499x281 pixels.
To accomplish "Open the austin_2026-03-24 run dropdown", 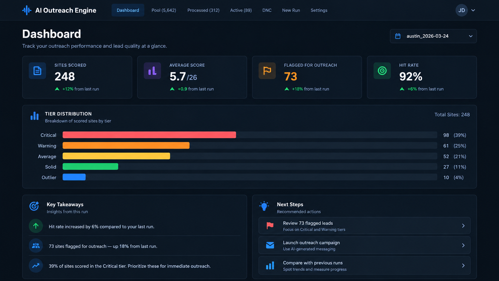I will point(433,36).
